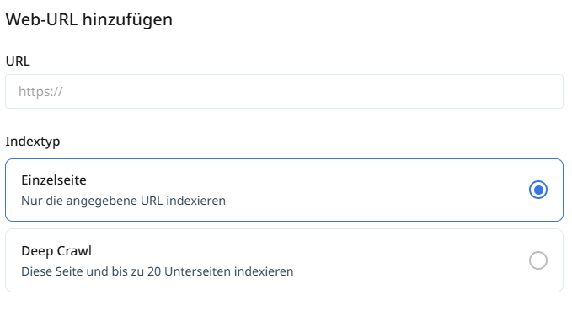Click the empty circle beside Deep Crawl
This screenshot has height=311, width=572.
[538, 260]
